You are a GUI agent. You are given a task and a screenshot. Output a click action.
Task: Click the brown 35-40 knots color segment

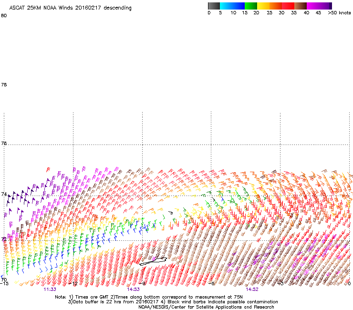click(301, 6)
